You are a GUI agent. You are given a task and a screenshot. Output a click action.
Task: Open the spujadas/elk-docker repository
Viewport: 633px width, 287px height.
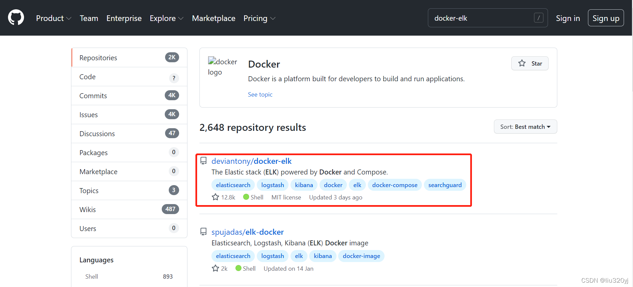pos(247,232)
